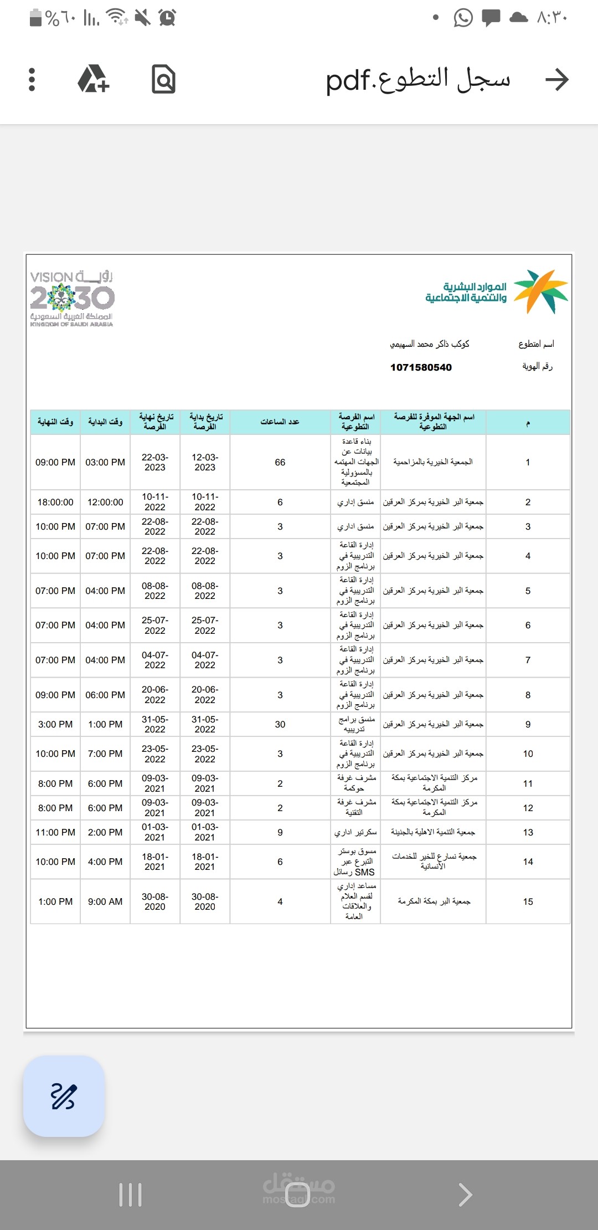Tap the cloud notification icon
This screenshot has width=598, height=1230.
518,17
